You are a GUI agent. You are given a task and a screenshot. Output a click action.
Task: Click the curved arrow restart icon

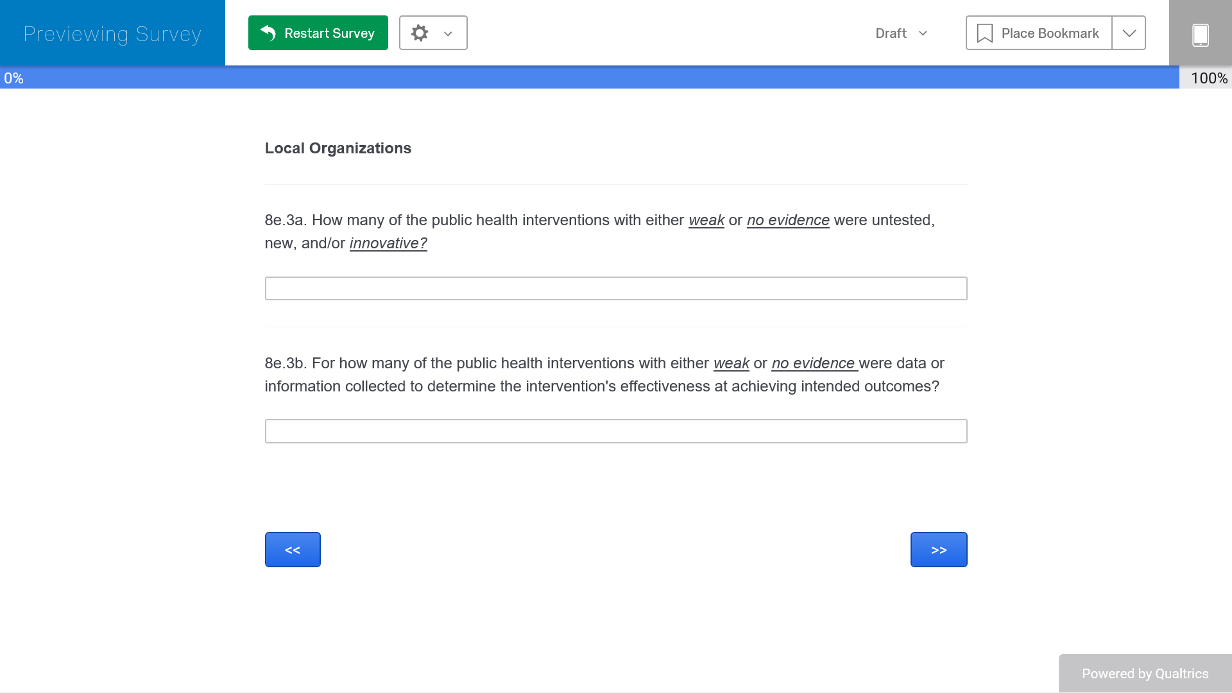(x=268, y=33)
